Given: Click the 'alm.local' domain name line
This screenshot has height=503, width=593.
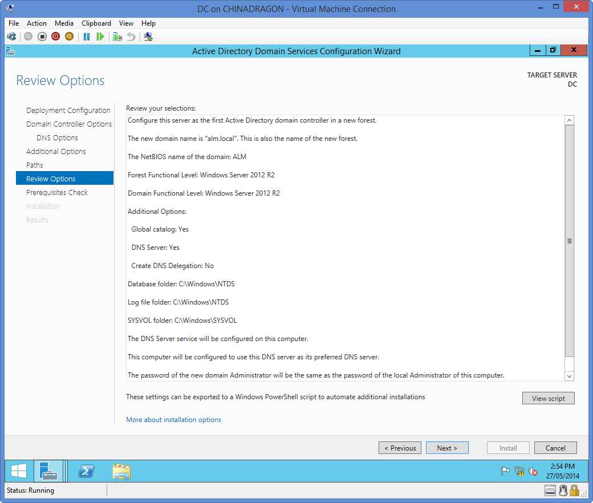Looking at the screenshot, I should (x=242, y=139).
